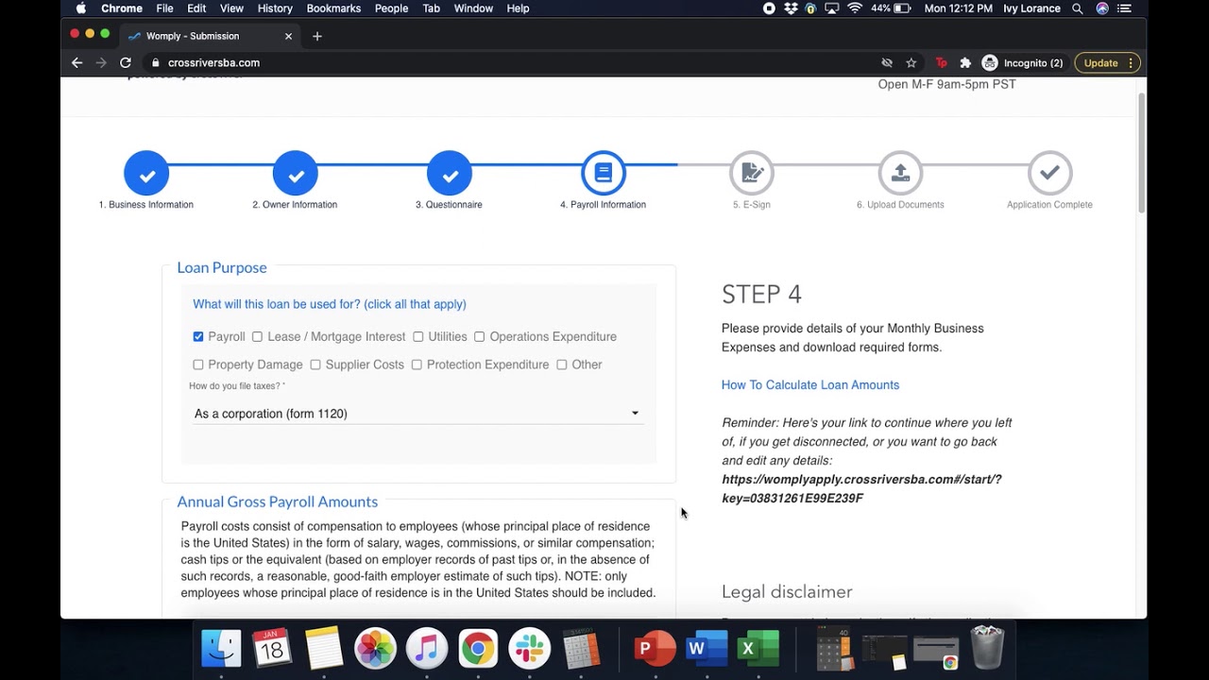
Task: Open the Apple menu
Action: (x=80, y=8)
